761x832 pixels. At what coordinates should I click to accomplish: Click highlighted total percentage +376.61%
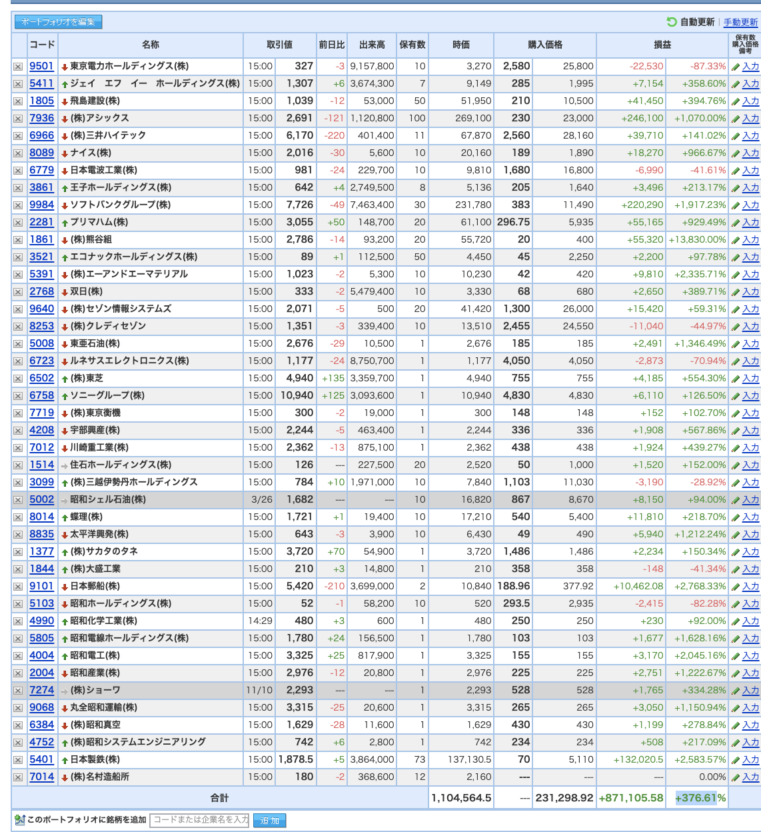pos(700,798)
